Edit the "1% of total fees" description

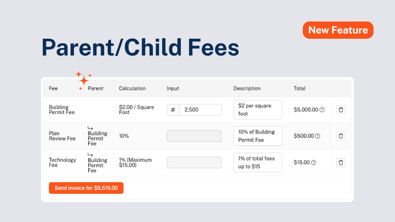(x=257, y=163)
